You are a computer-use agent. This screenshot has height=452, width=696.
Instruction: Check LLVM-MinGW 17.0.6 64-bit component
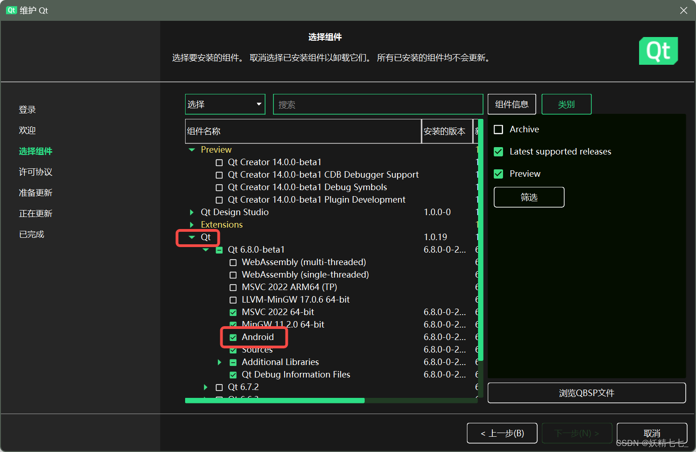coord(233,300)
